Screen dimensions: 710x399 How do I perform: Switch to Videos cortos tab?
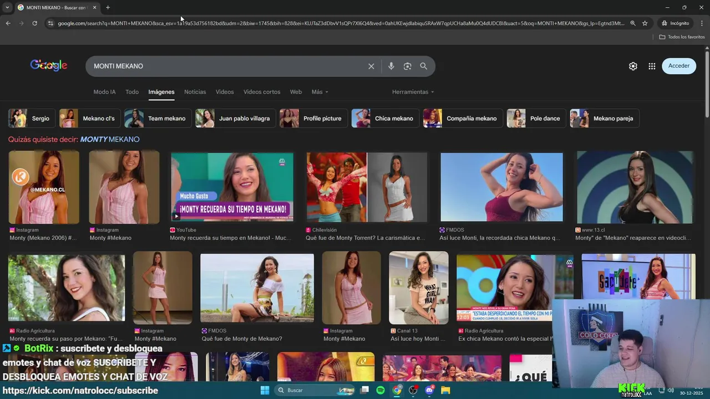click(x=262, y=92)
